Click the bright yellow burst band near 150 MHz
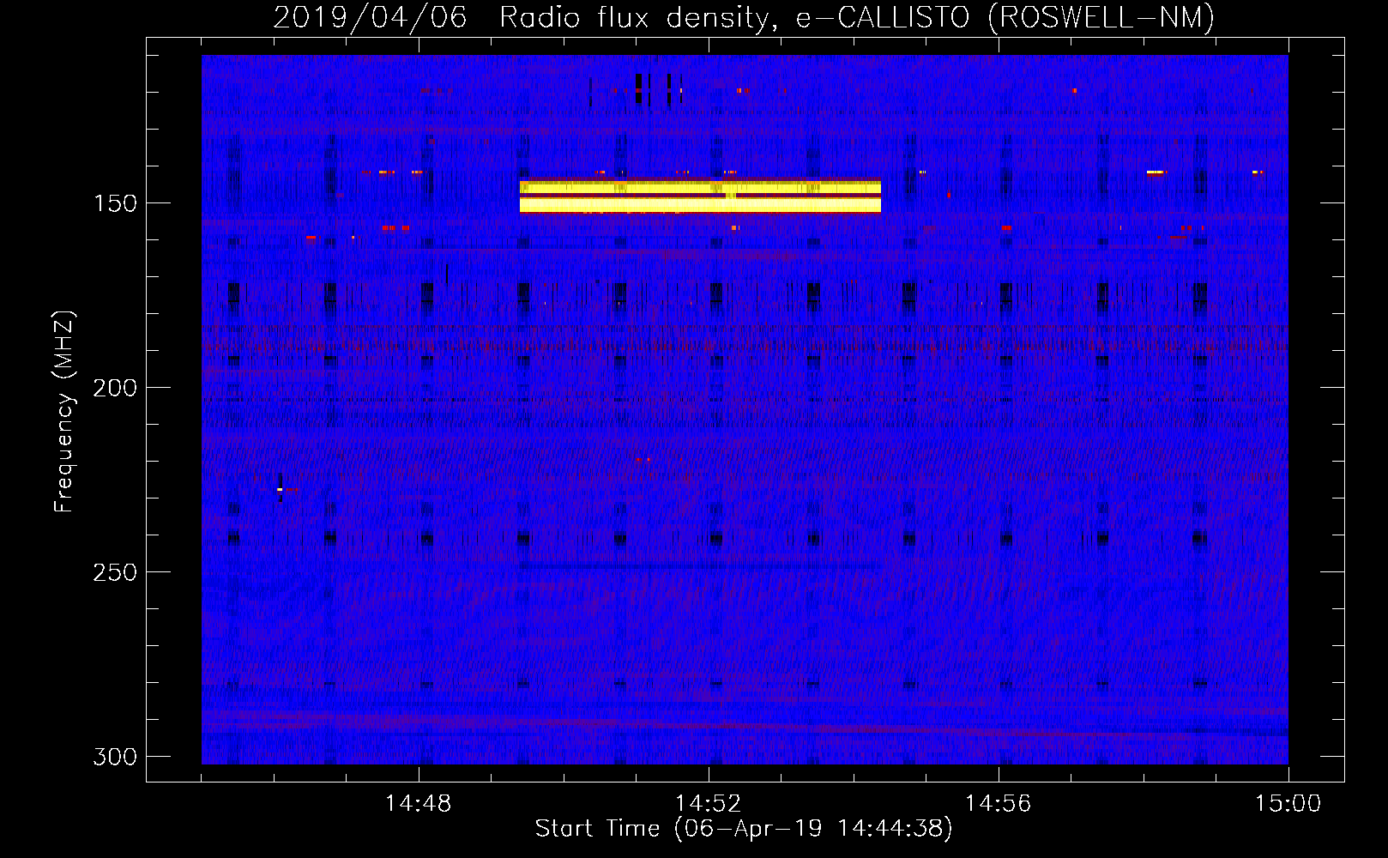 pyautogui.click(x=700, y=195)
